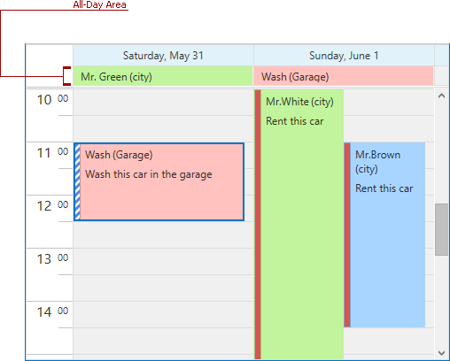Screen dimensions: 450x361
Task: Open Mr. Green (city) all-day appointment
Action: [163, 76]
